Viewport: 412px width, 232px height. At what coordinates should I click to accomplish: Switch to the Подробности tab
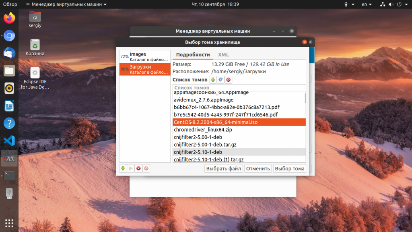click(x=193, y=55)
